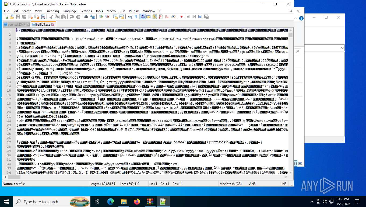Click the Close document toolbar icon
The image size is (366, 207).
coord(30,17)
